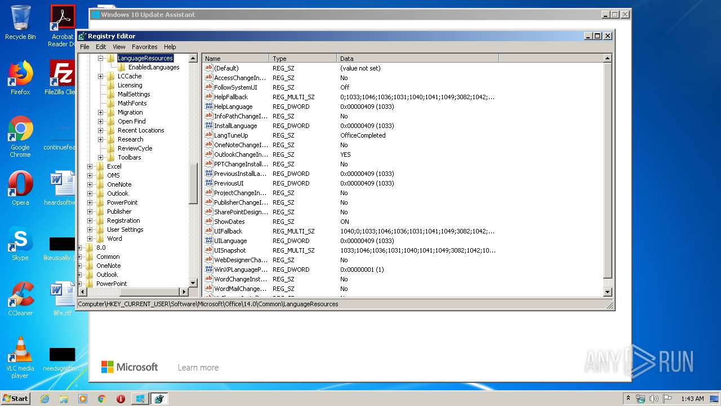Image resolution: width=721 pixels, height=406 pixels.
Task: Open Skype desktop shortcut
Action: click(20, 244)
